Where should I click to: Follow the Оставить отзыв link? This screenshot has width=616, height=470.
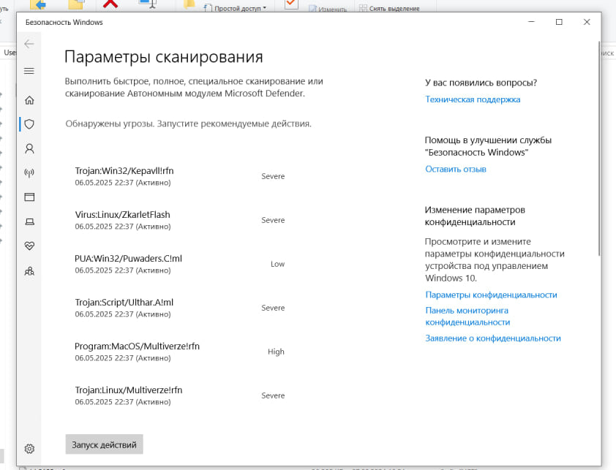click(456, 170)
